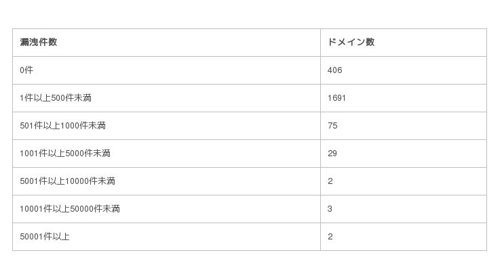Viewport: 502px width, 278px height.
Task: Click the count 2 beside 50001件以上
Action: coord(330,237)
